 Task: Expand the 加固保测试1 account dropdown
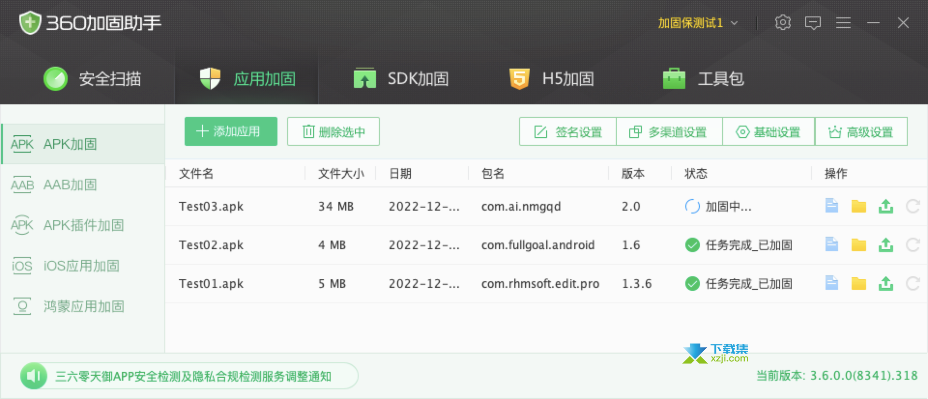pyautogui.click(x=698, y=23)
